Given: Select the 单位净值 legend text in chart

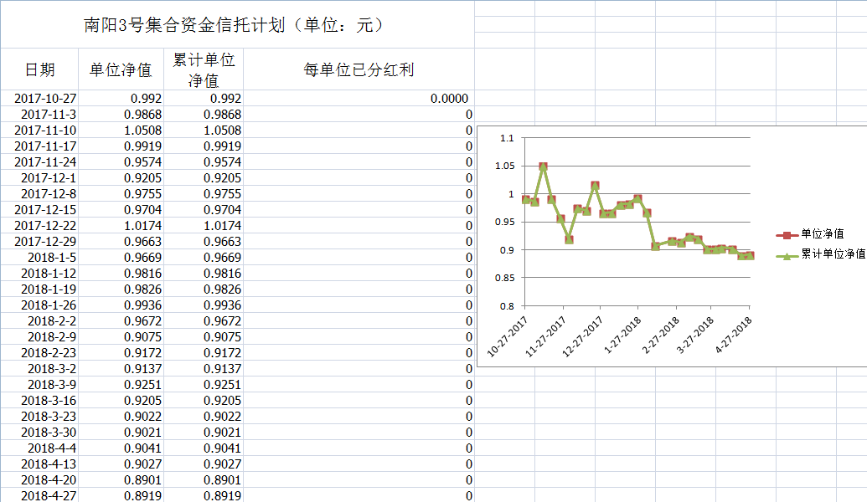Looking at the screenshot, I should 822,235.
